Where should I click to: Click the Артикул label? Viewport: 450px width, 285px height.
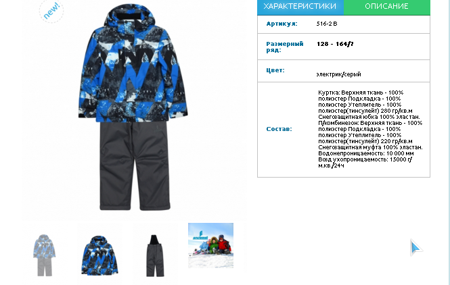pos(282,24)
